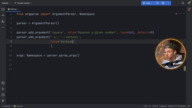Close the main.py tab
The image size is (192, 108).
tap(19, 9)
